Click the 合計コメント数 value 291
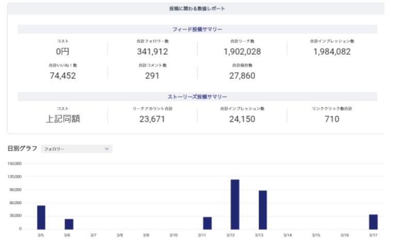 tap(152, 76)
